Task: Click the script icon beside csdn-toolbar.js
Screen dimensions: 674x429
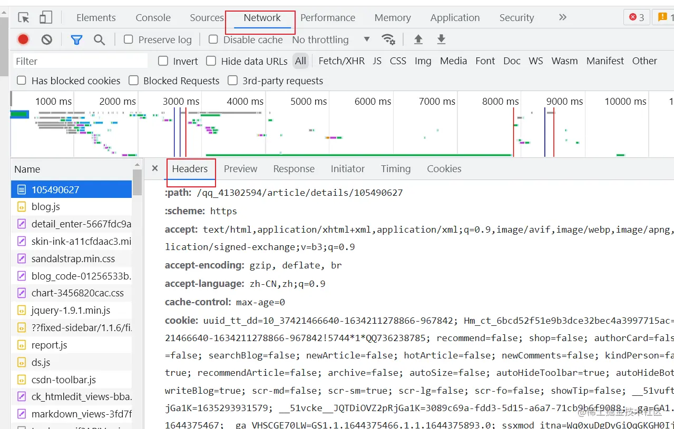Action: (22, 380)
